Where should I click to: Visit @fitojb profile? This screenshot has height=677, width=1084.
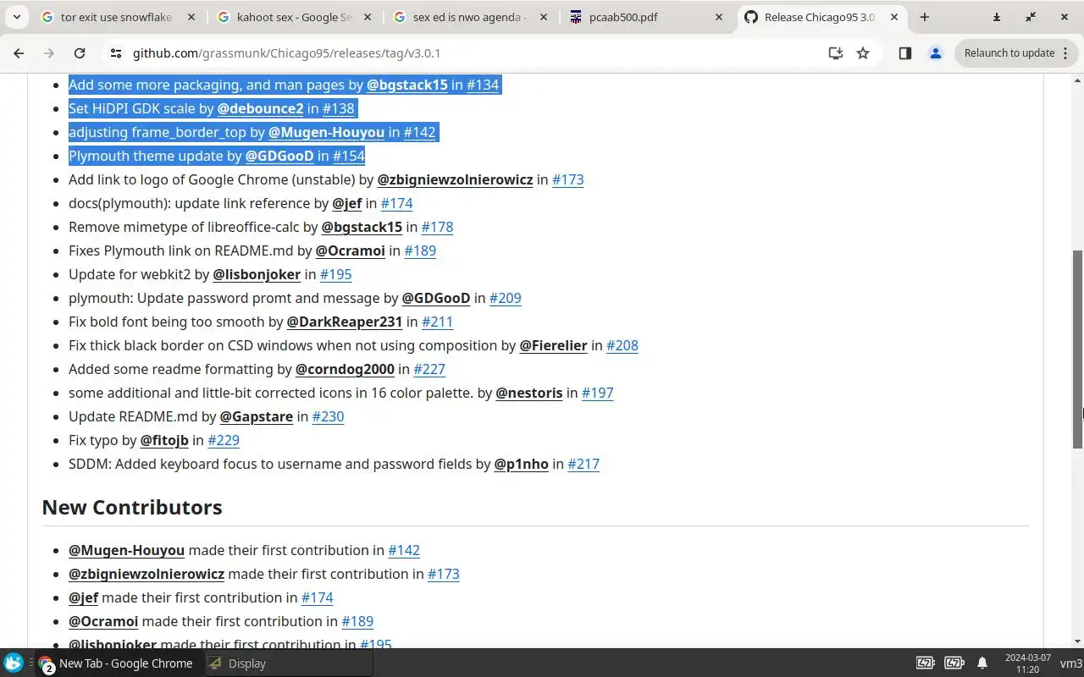[x=164, y=440]
